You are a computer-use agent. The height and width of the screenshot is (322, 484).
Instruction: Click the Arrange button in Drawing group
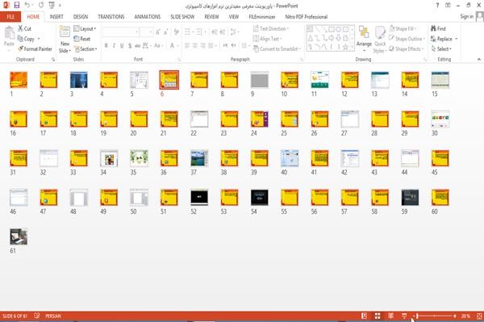[x=364, y=39]
